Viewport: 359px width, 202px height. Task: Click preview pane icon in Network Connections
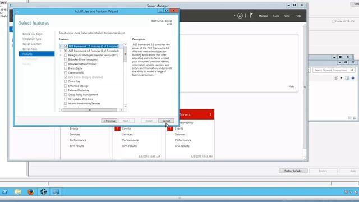(x=347, y=78)
